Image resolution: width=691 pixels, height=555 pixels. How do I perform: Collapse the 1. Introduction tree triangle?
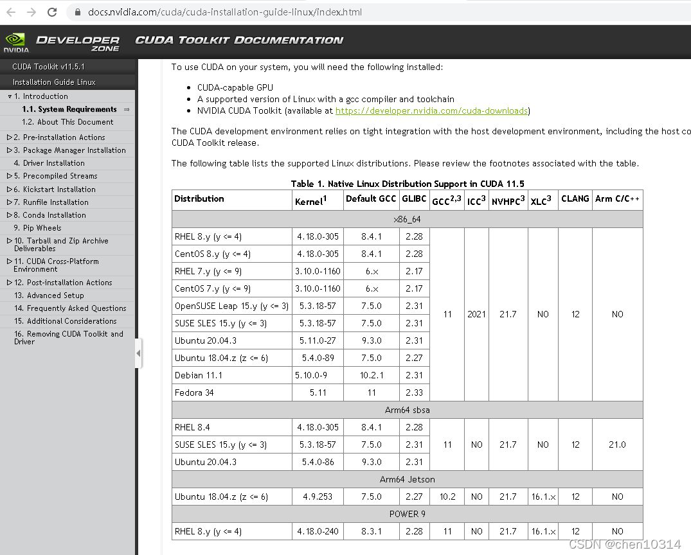pos(10,96)
